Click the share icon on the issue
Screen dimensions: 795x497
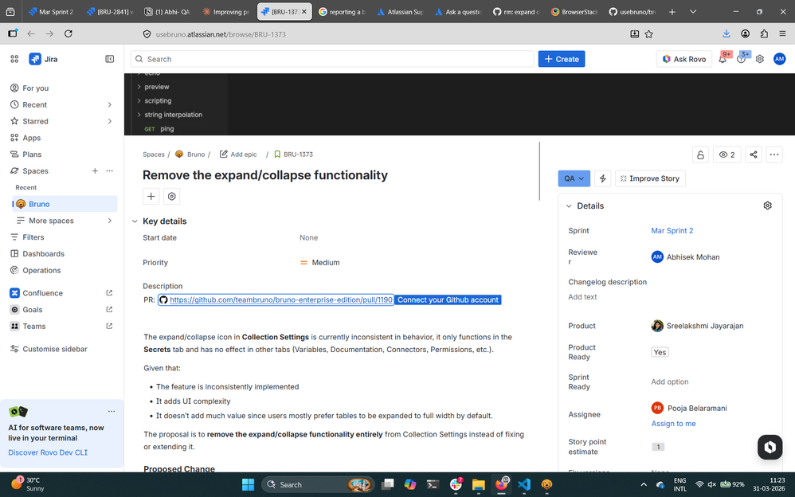(754, 155)
